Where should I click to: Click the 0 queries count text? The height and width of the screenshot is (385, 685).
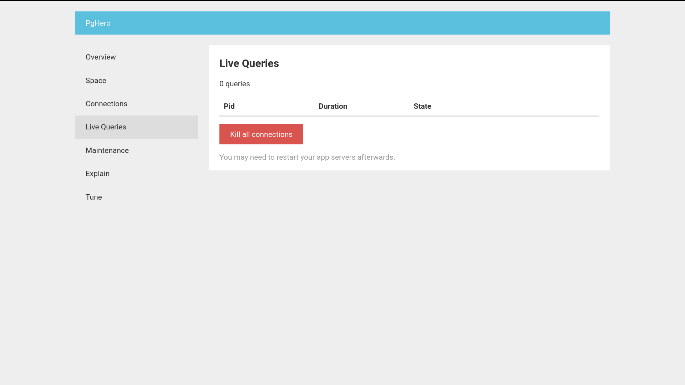click(x=234, y=84)
